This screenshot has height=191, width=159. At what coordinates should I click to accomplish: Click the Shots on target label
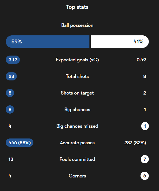[77, 93]
